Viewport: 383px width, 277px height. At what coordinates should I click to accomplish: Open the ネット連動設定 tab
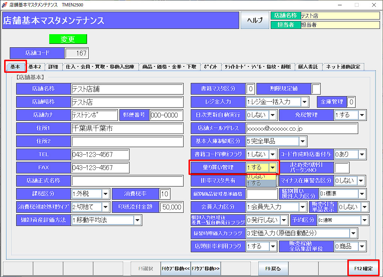(344, 66)
